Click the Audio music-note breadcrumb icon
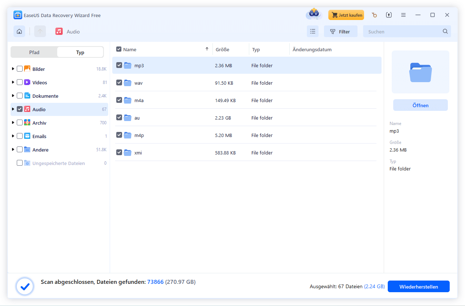Screen dimensions: 465x306 59,31
